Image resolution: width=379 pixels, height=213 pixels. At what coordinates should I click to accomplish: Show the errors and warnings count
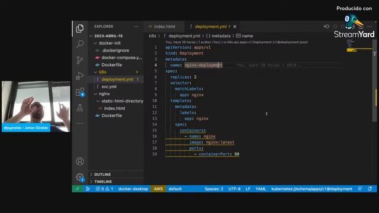pos(104,189)
